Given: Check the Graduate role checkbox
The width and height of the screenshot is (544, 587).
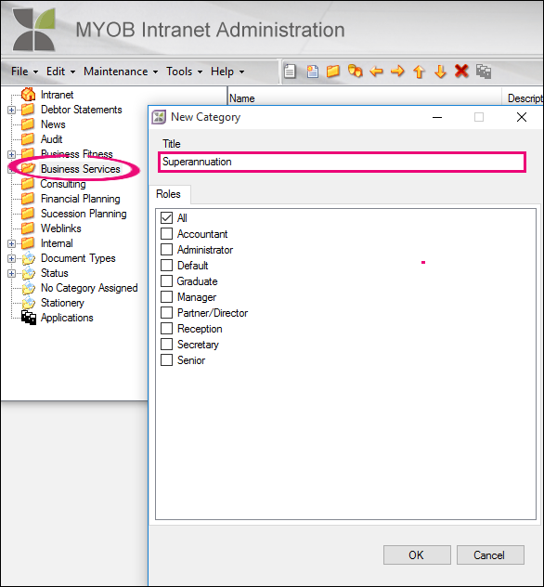Looking at the screenshot, I should 166,280.
